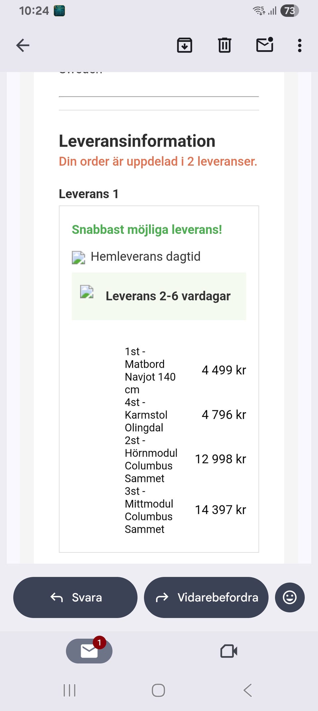Delete the email using the trash icon
Viewport: 318px width, 711px height.
click(x=225, y=45)
